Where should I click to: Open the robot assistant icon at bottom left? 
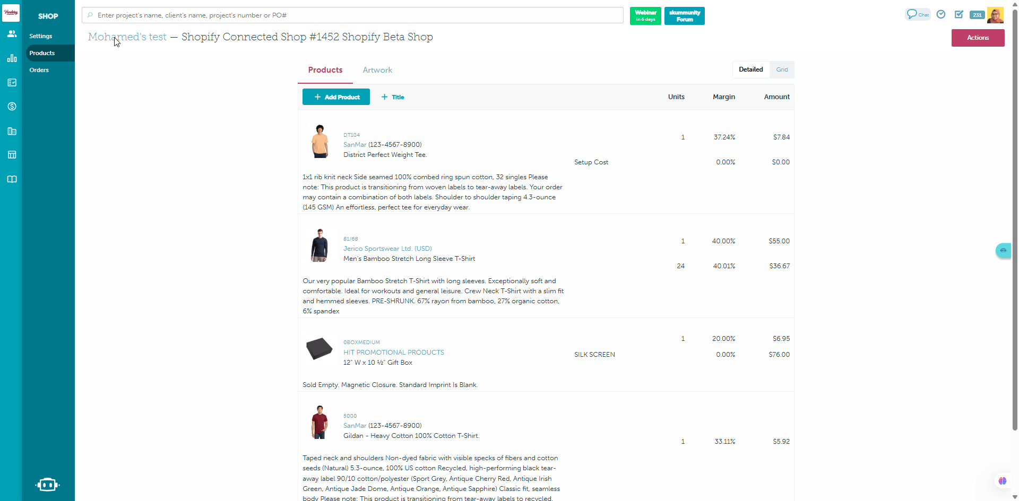click(47, 485)
